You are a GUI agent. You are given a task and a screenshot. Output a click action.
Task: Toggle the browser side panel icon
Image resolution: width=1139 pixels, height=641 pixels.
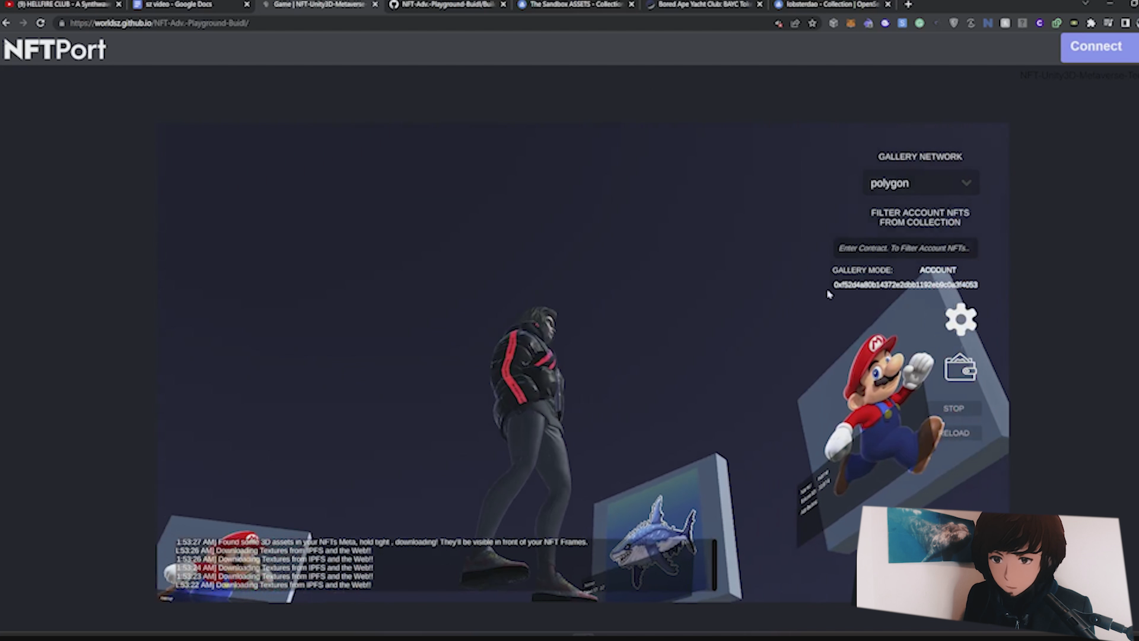1125,23
